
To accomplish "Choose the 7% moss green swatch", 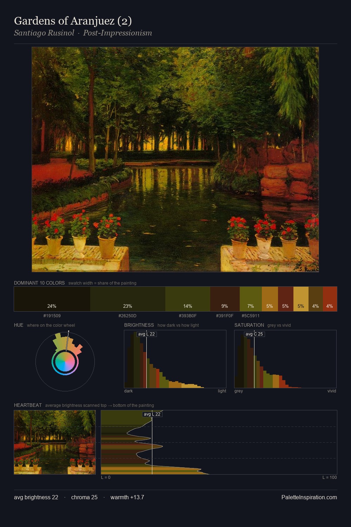I will pyautogui.click(x=251, y=299).
